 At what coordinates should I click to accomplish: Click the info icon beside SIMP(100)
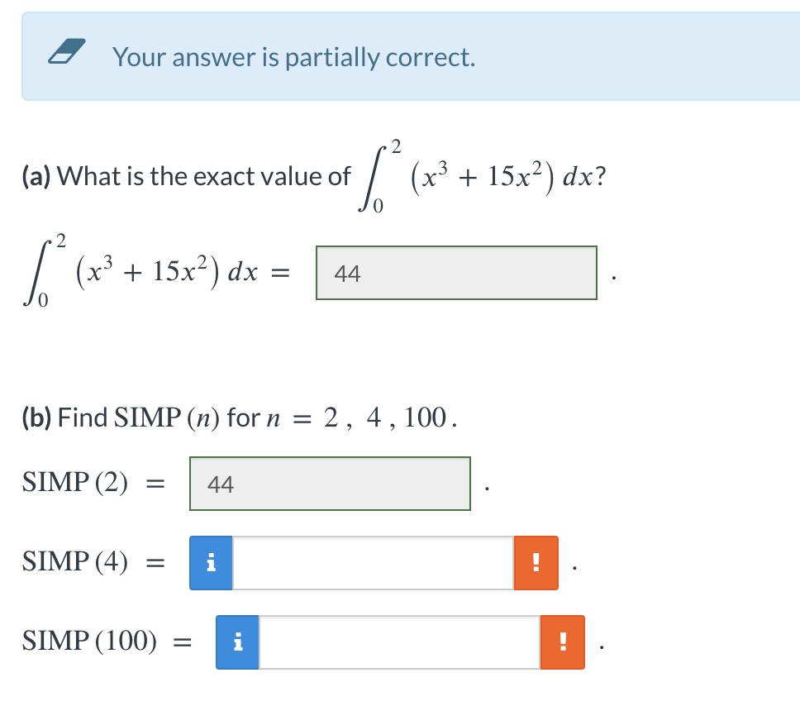[240, 642]
